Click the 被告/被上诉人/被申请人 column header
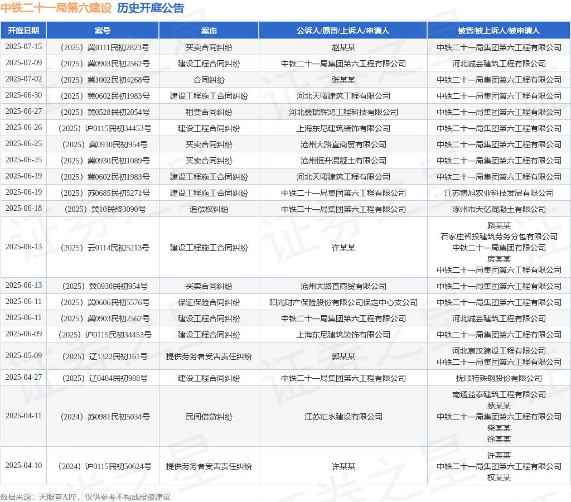The height and width of the screenshot is (502, 571). 499,31
